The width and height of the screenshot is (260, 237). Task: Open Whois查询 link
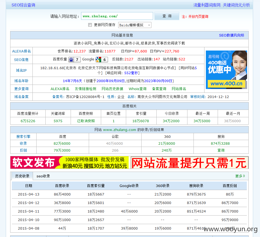coord(137,89)
